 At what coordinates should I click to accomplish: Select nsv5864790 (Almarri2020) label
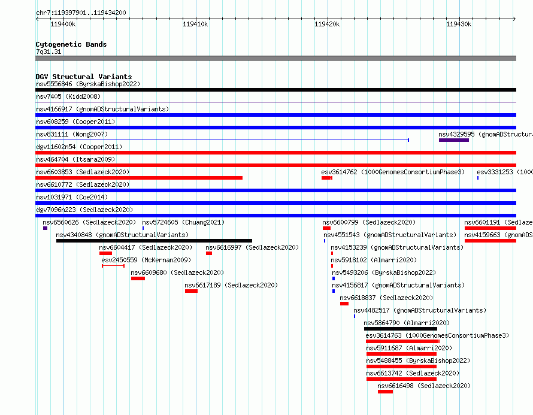click(x=407, y=323)
